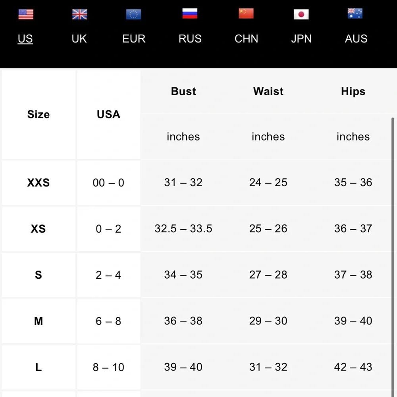Click the Chinese flag icon
397x397 pixels.
[x=246, y=14]
